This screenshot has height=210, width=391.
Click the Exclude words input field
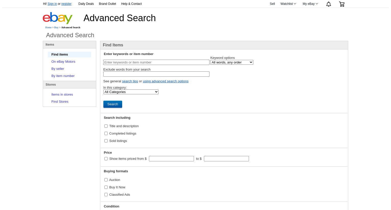[x=156, y=74]
